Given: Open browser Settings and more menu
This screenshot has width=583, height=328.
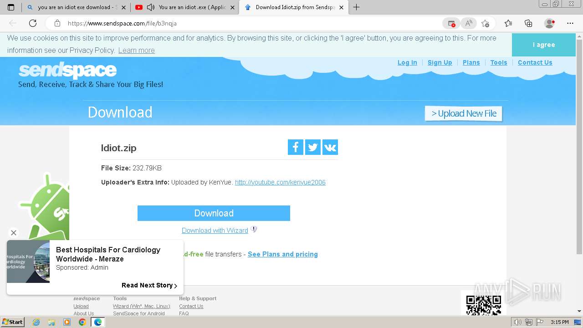Looking at the screenshot, I should coord(570,23).
